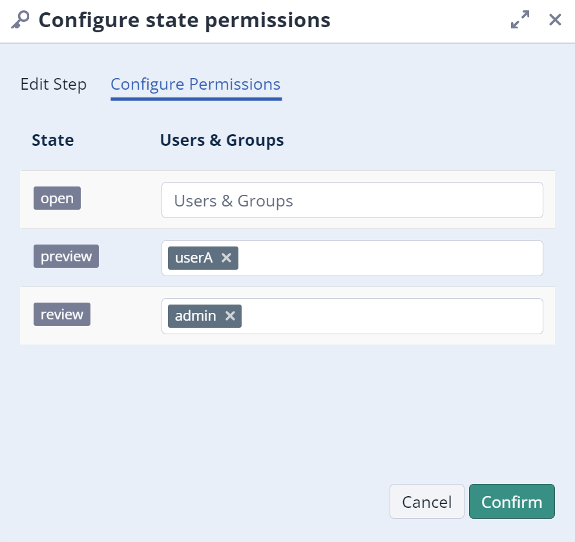Select the Configure Permissions tab
Viewport: 575px width, 542px height.
(195, 85)
